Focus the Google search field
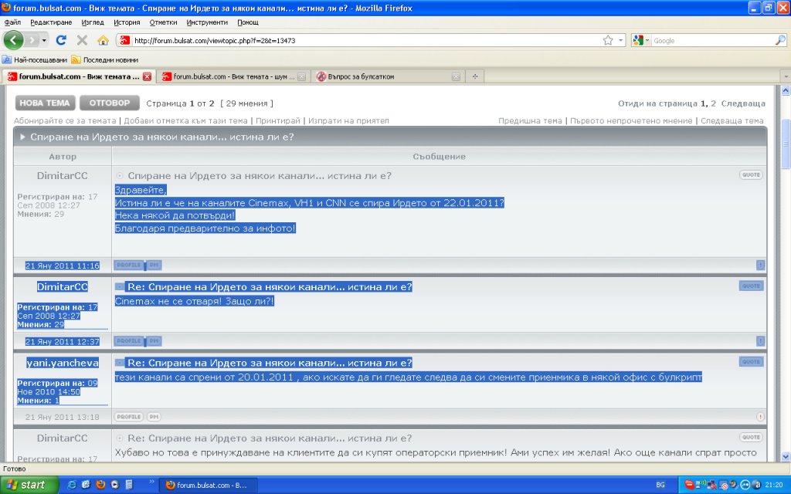791x494 pixels. [712, 40]
